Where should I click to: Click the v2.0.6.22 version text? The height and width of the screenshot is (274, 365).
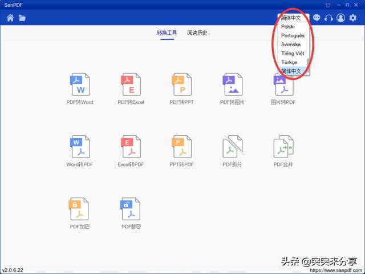pyautogui.click(x=13, y=270)
